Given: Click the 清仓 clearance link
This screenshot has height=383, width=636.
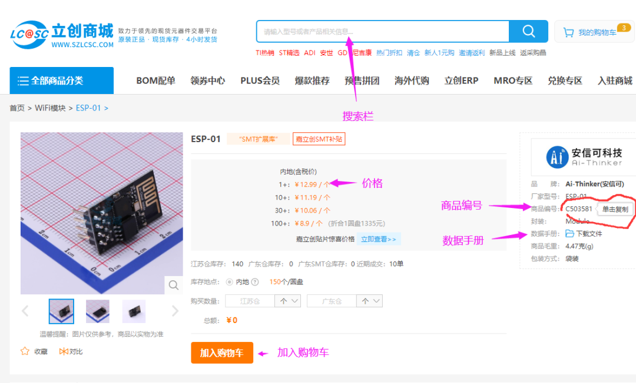Looking at the screenshot, I should tap(413, 53).
